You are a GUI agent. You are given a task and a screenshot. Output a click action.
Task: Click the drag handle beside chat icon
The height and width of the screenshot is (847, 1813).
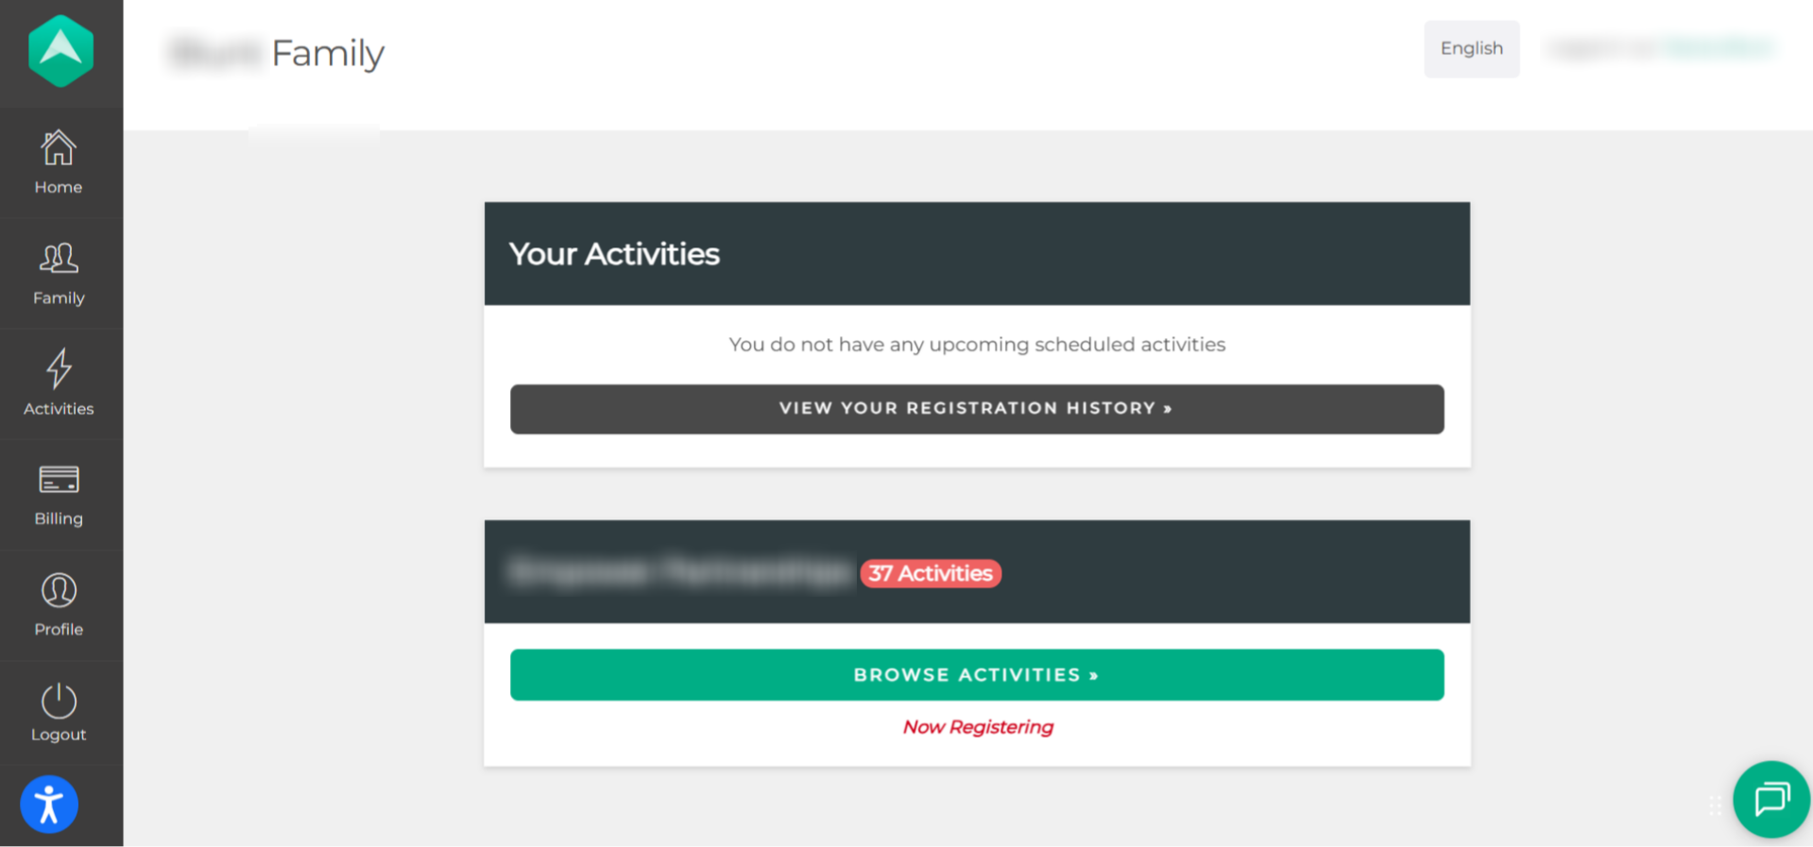pyautogui.click(x=1715, y=805)
